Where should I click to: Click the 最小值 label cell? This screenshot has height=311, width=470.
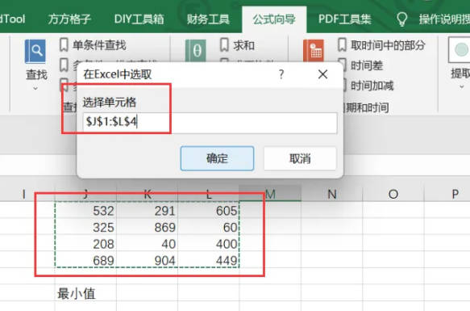tap(85, 293)
